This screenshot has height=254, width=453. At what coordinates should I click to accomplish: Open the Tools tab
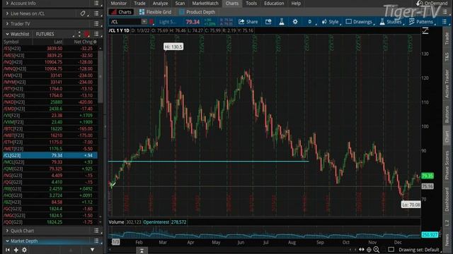(251, 3)
